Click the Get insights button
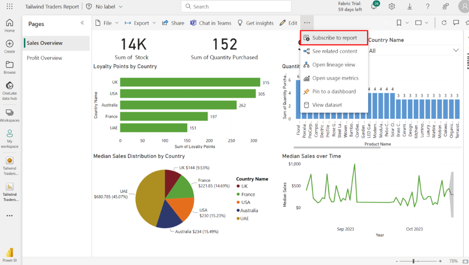The image size is (469, 265). (255, 23)
